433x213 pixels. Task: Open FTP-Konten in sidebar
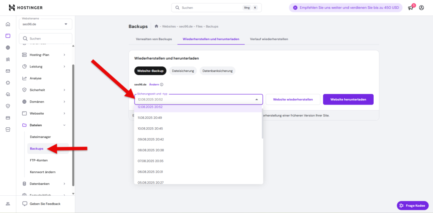point(39,160)
